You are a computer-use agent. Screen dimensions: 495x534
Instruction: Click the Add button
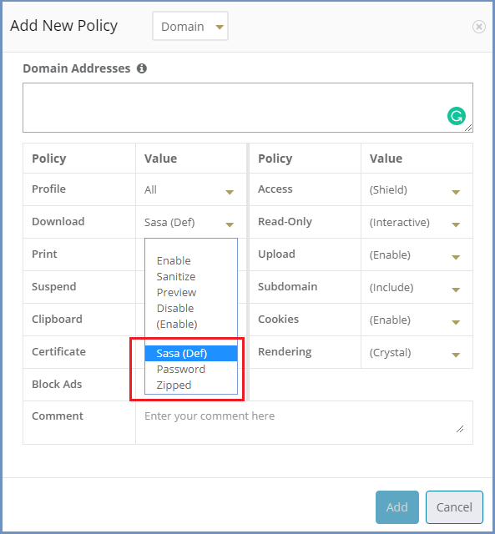pos(397,507)
